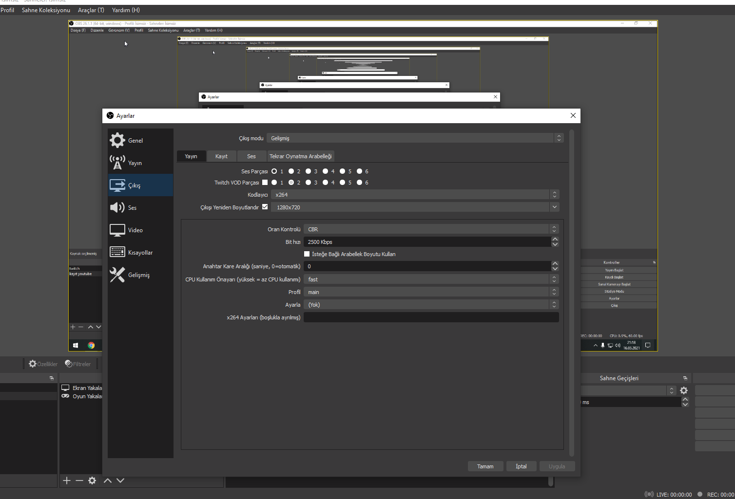The width and height of the screenshot is (735, 499).
Task: Open the scene transition type dropdown
Action: tap(628, 390)
